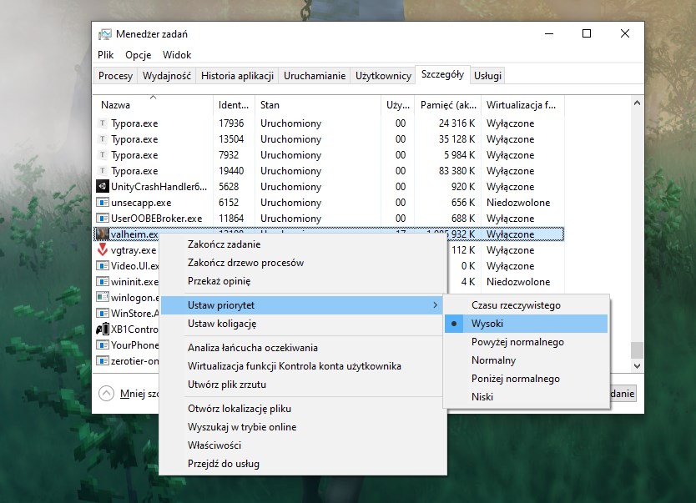Click the wininit.exe process icon

103,282
